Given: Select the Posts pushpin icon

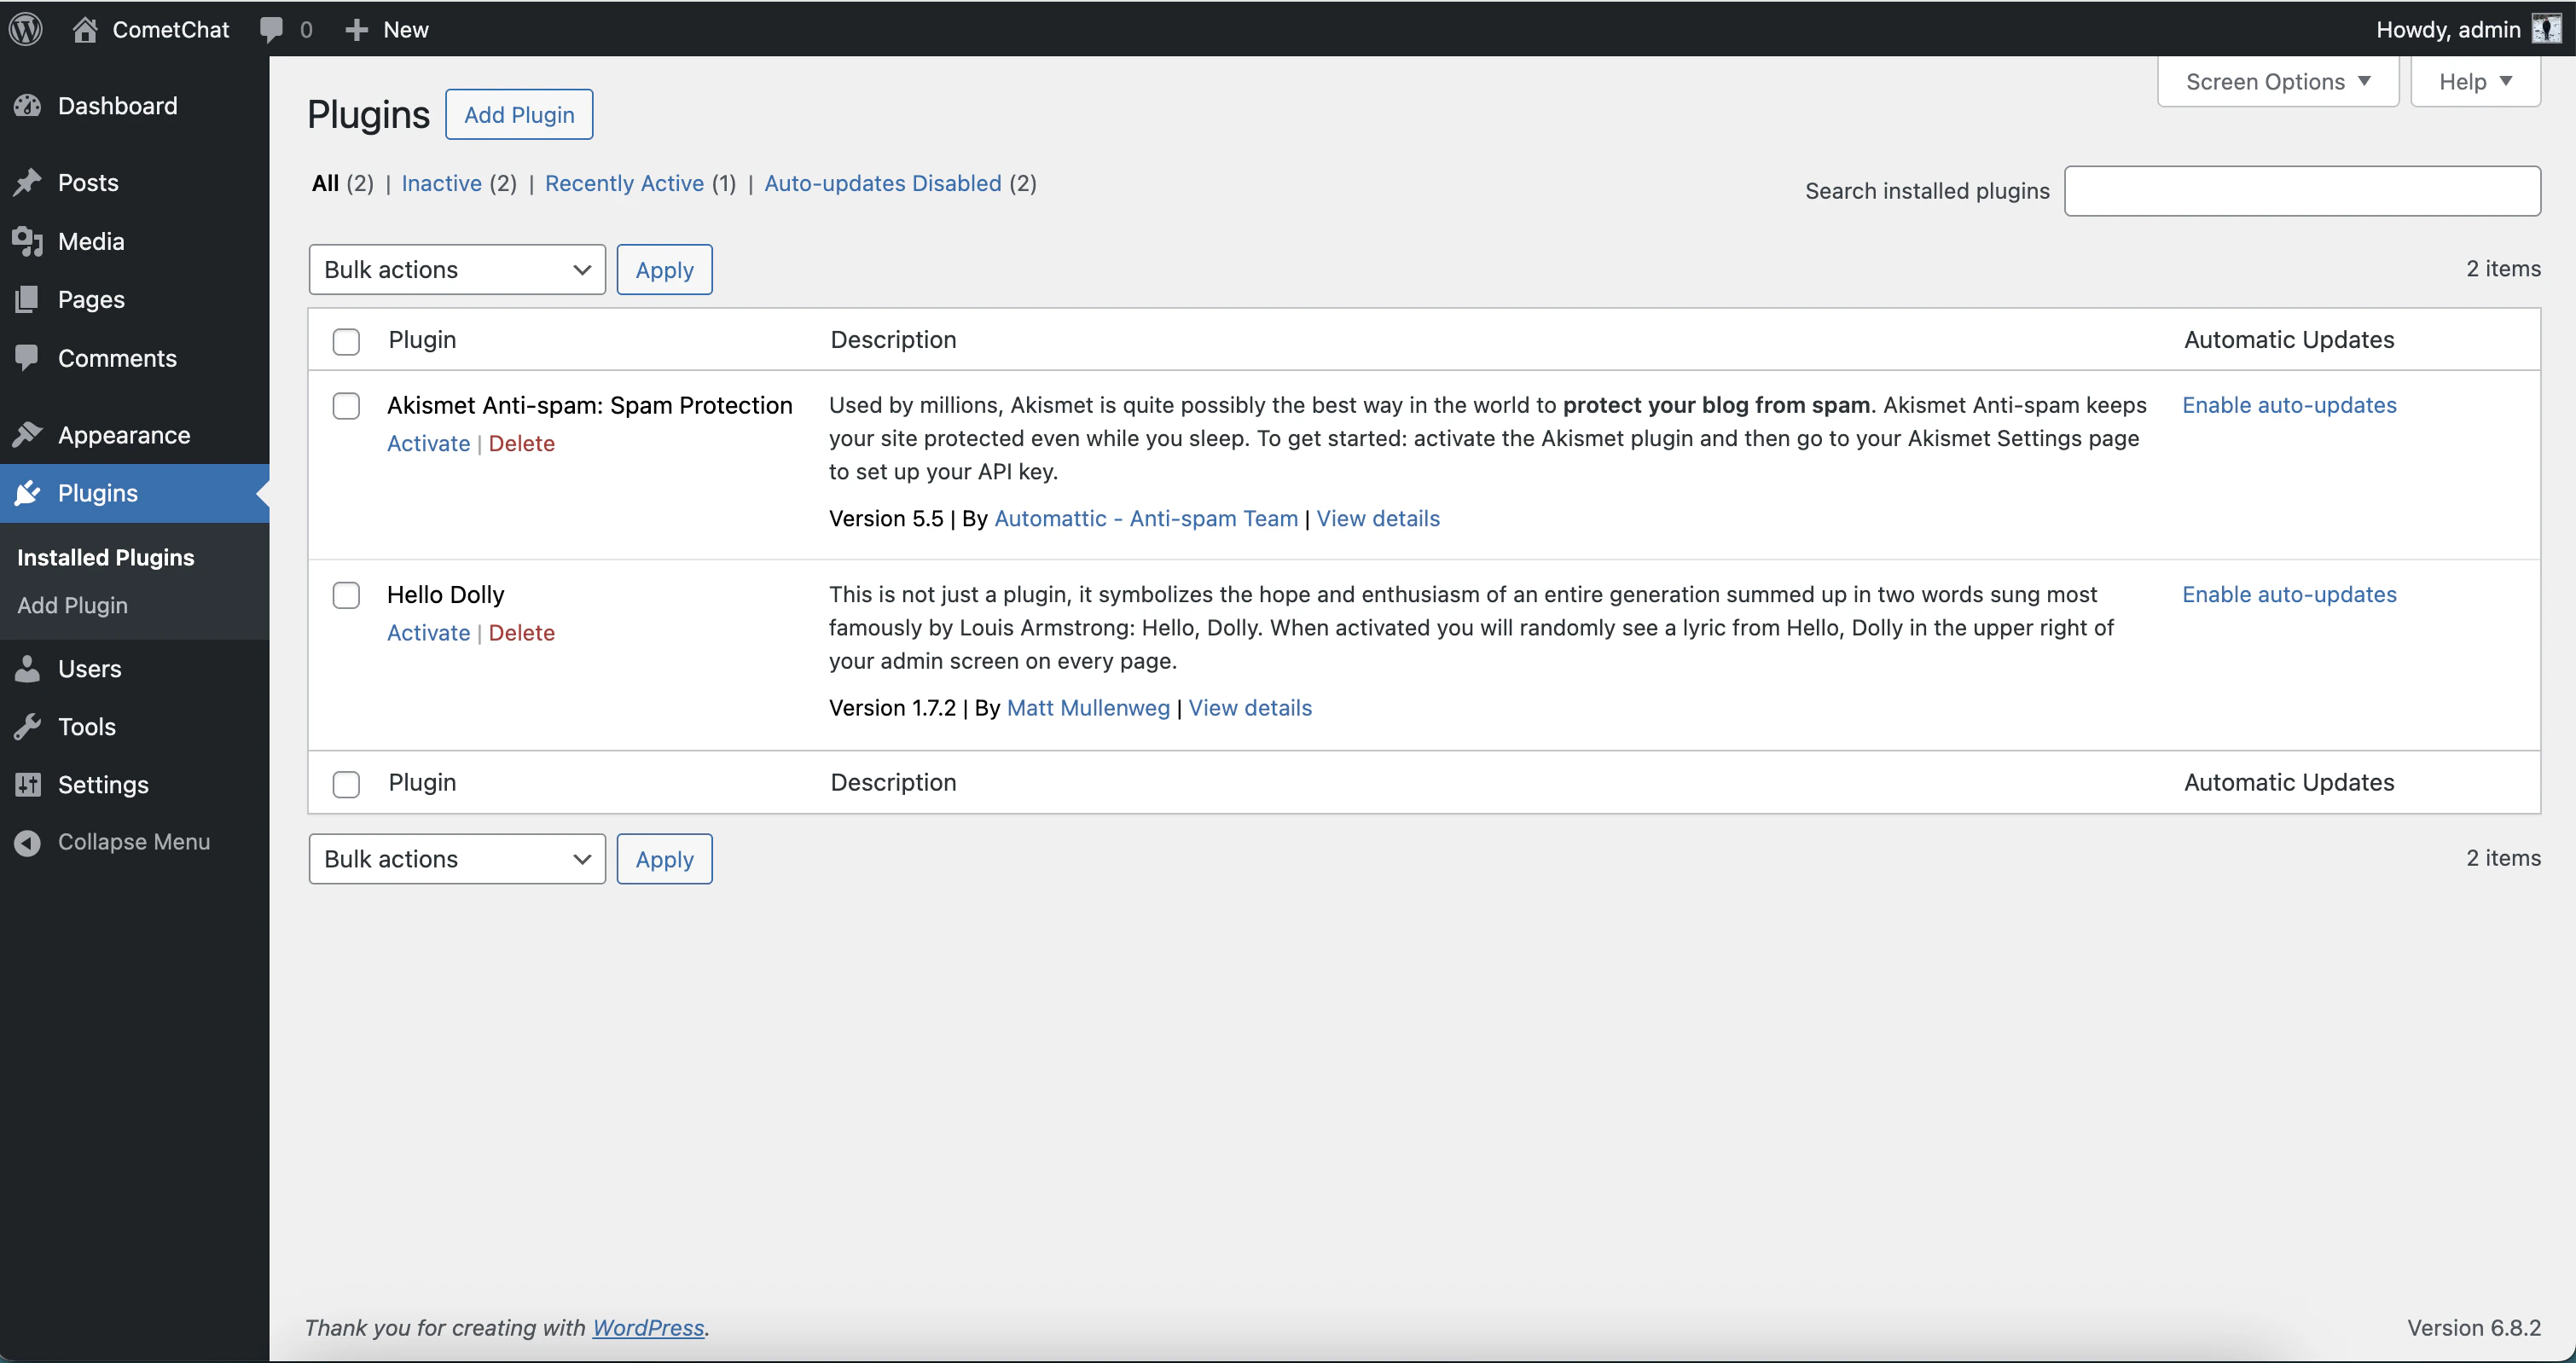Looking at the screenshot, I should (28, 182).
